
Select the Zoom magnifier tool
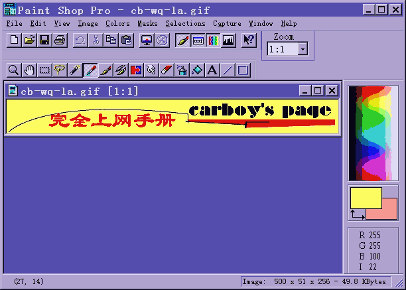14,70
